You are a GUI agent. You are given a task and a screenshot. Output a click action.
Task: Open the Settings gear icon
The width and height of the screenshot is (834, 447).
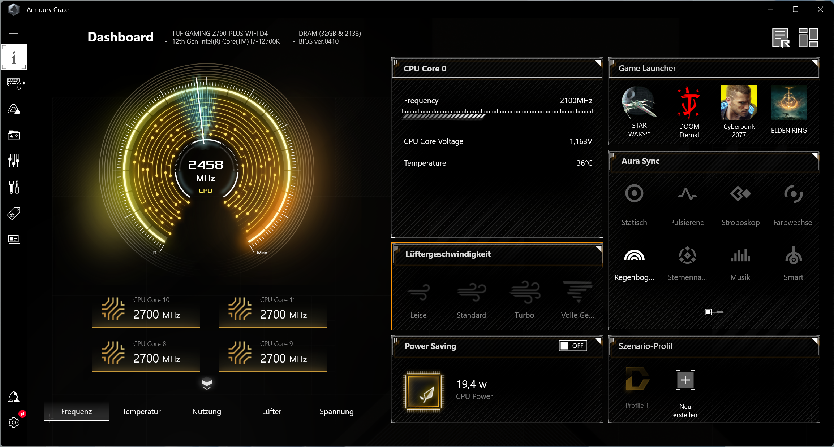[14, 422]
